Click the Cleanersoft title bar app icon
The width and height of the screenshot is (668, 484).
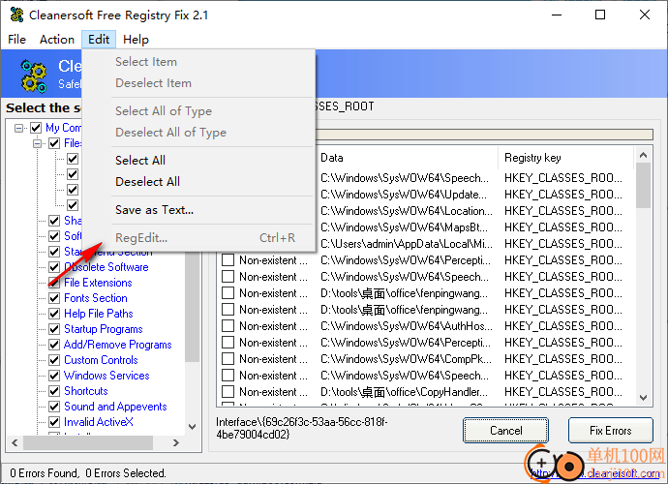[16, 15]
